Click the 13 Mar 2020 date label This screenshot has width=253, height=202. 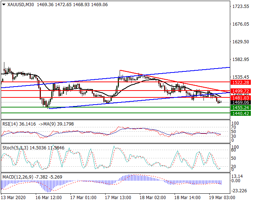click(13, 198)
